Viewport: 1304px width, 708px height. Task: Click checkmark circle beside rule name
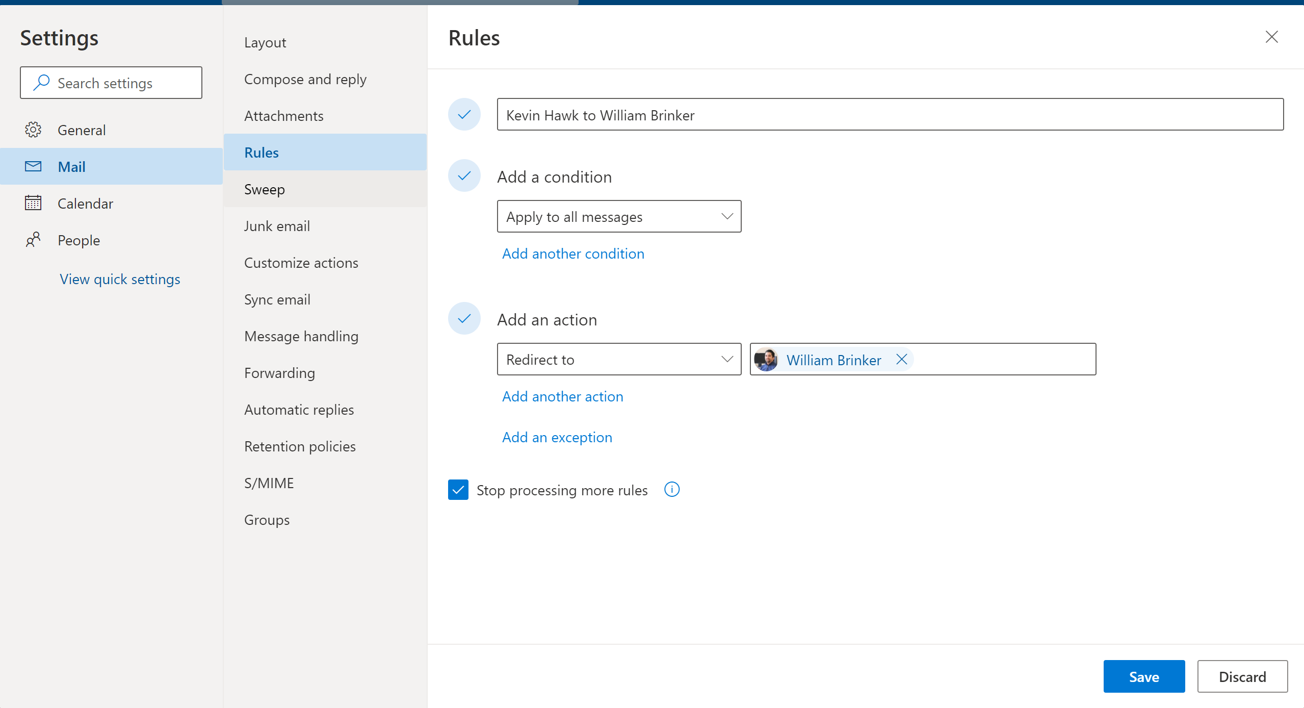pyautogui.click(x=464, y=114)
